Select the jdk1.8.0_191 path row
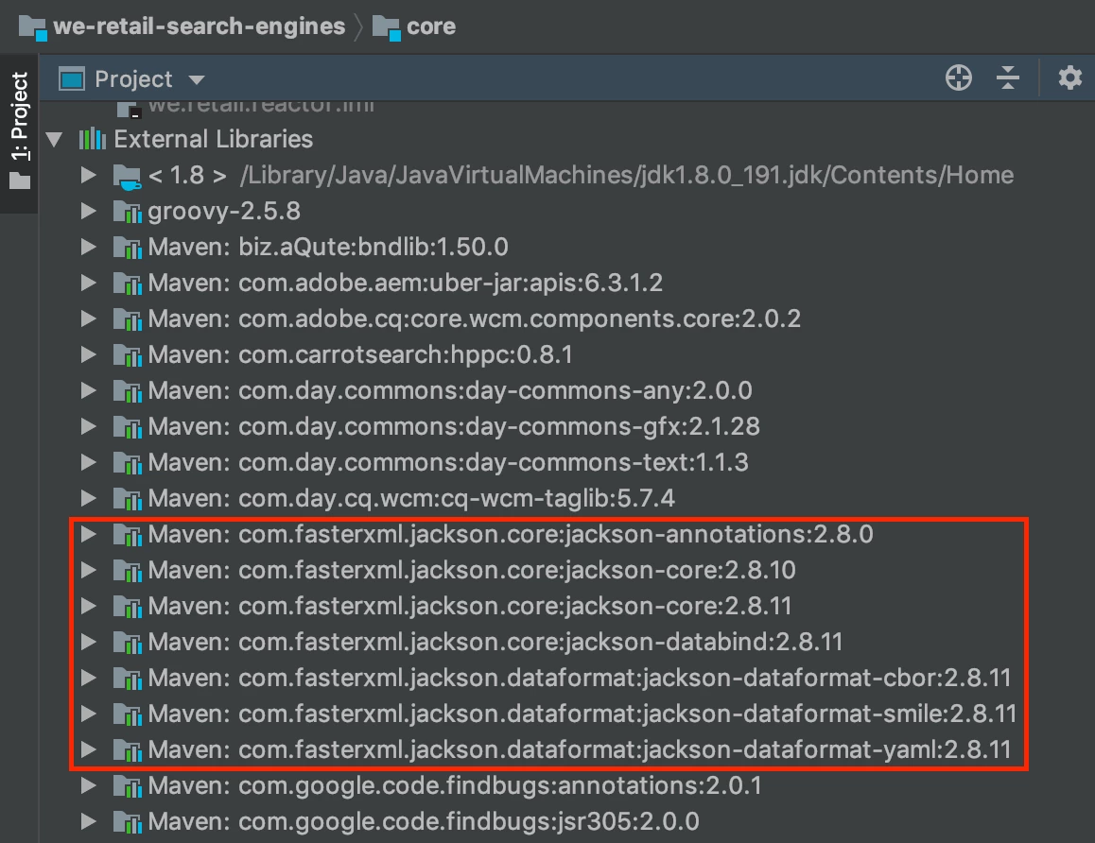The image size is (1095, 843). tap(626, 175)
